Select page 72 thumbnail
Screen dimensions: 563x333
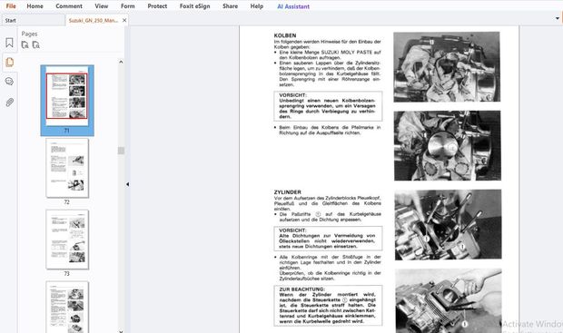coord(67,168)
